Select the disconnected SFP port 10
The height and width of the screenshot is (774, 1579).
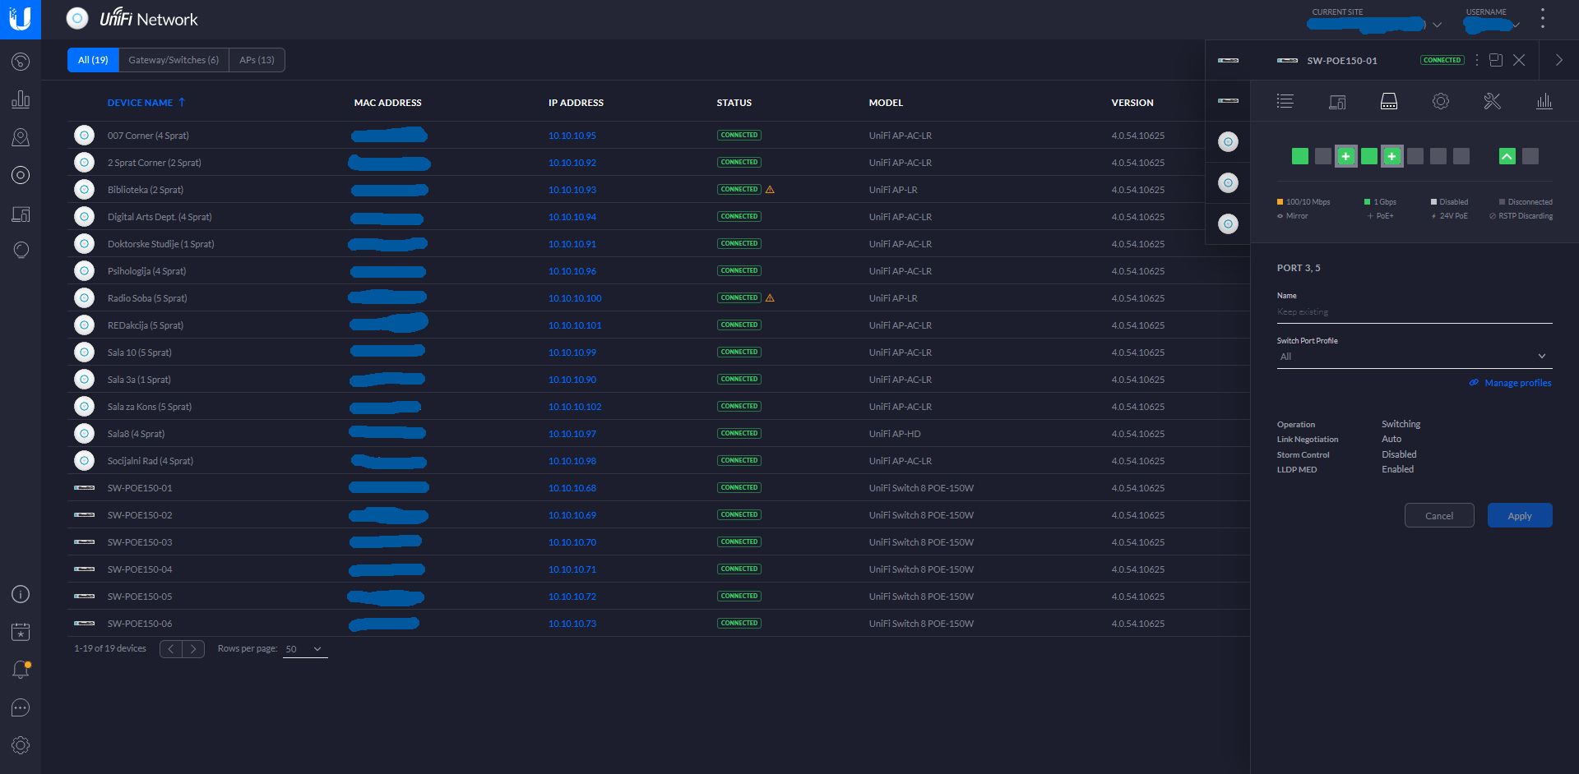click(1530, 156)
